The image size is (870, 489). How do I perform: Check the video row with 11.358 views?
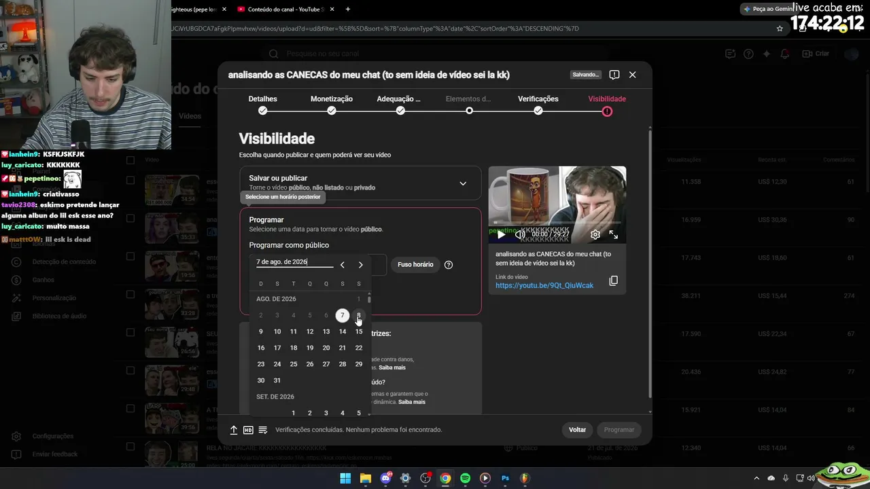pyautogui.click(x=130, y=181)
